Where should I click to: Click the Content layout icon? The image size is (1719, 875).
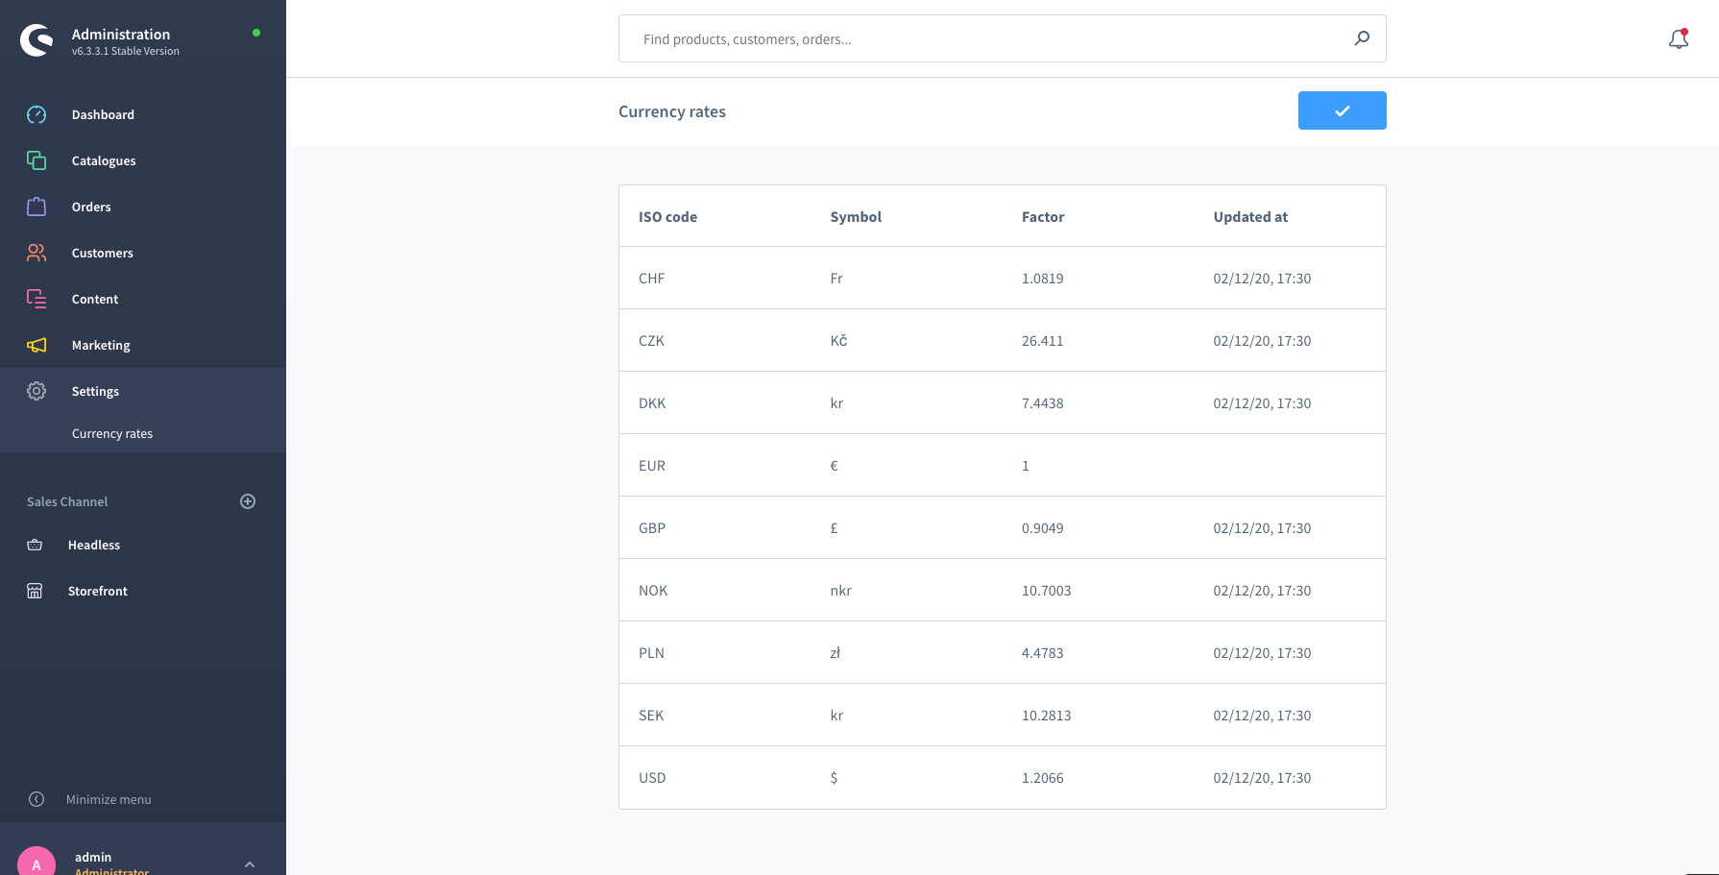pos(36,299)
